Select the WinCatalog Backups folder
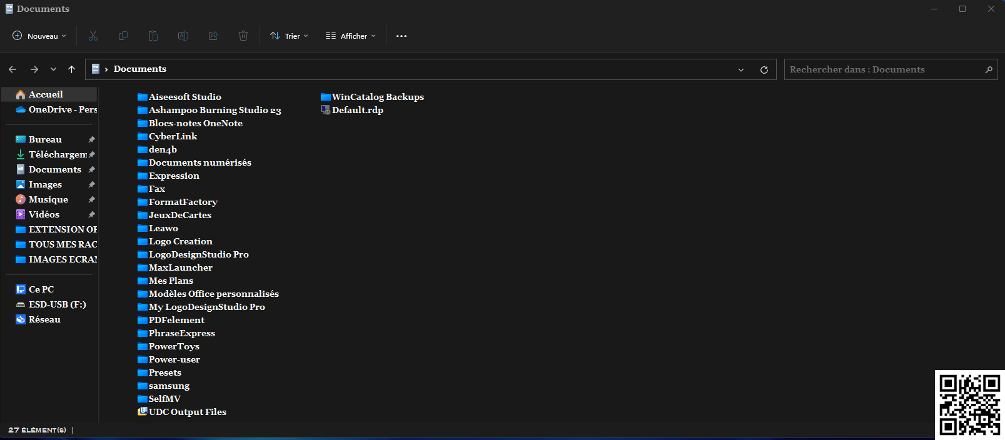 (x=372, y=97)
